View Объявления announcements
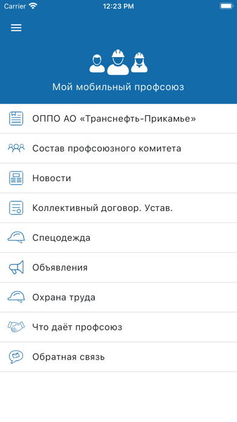Viewport: 237px width, 422px height. tap(118, 268)
